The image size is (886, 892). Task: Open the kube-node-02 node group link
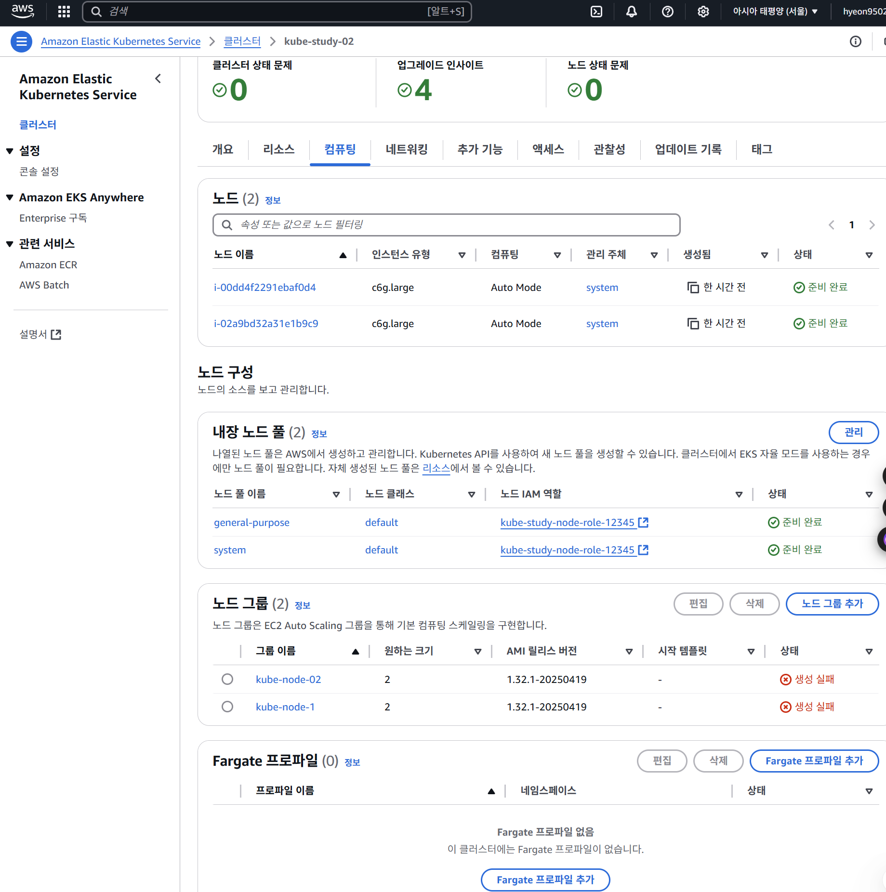click(289, 679)
